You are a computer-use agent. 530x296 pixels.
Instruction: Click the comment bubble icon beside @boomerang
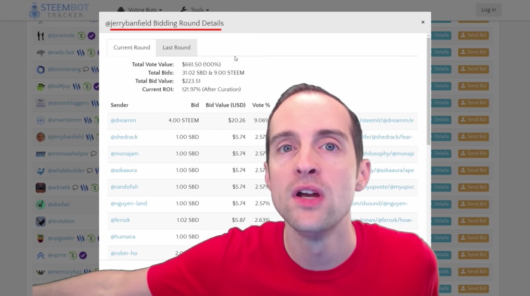[x=86, y=69]
